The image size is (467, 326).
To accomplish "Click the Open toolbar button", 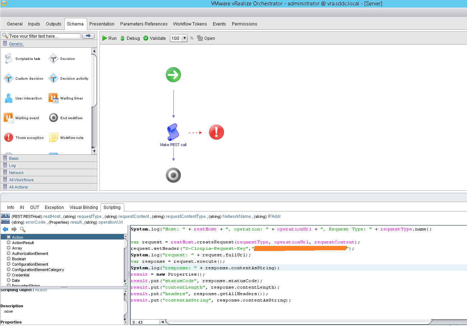I will (206, 38).
